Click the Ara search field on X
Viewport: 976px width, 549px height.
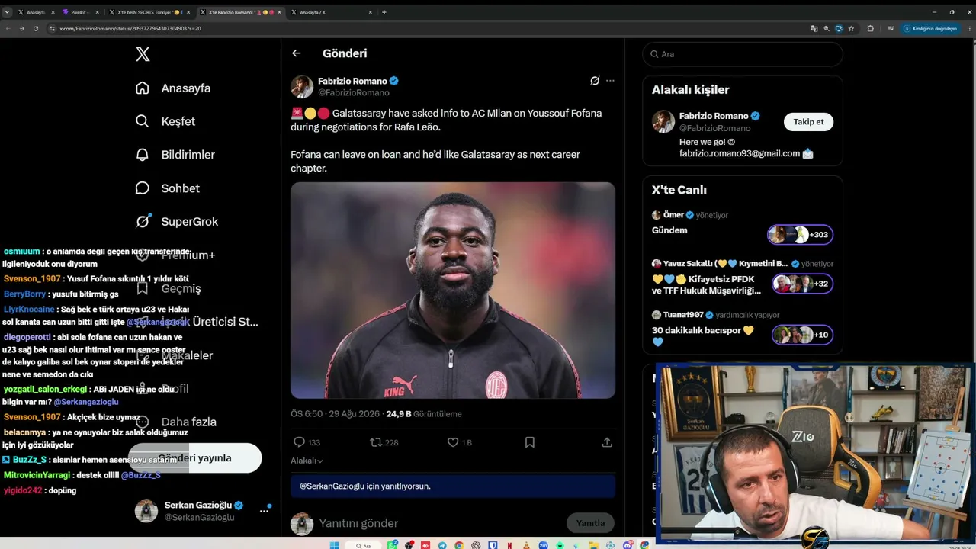(x=743, y=54)
